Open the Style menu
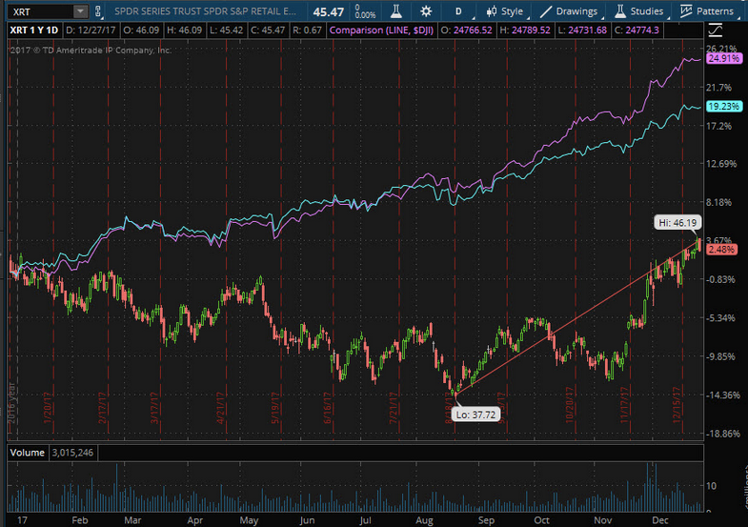Screen dimensions: 748x527 [x=512, y=11]
